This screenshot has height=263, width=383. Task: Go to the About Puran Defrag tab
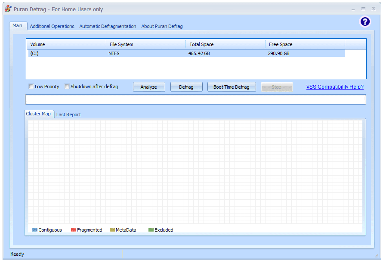click(x=162, y=26)
